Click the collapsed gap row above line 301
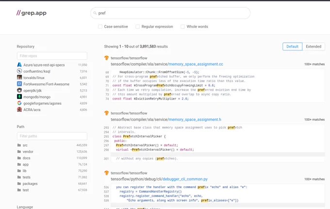This screenshot has width=330, height=209. [217, 154]
